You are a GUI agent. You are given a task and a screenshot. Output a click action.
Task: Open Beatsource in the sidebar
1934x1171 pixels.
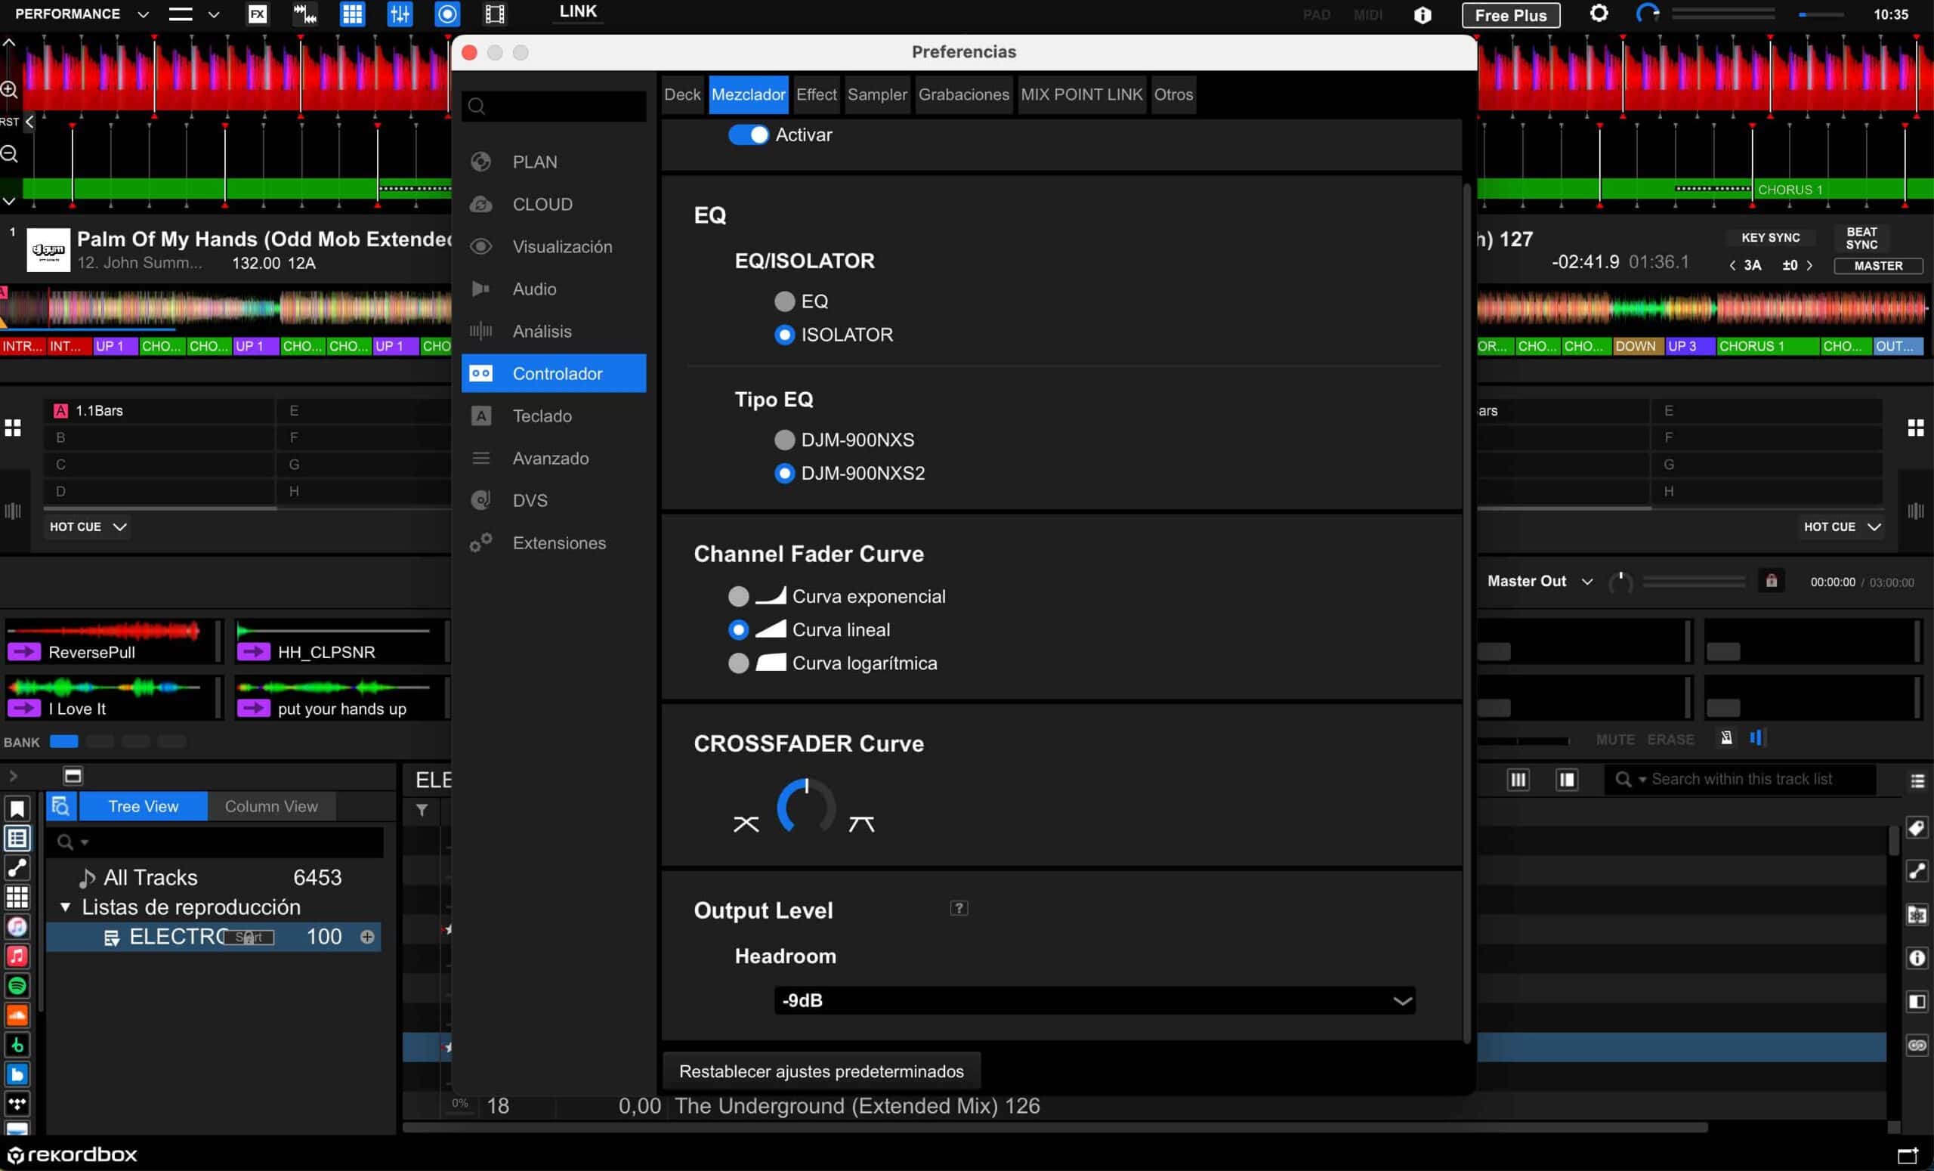tap(17, 1074)
